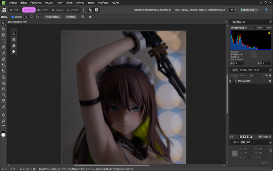Select the Rectangular Marquee tool
This screenshot has width=273, height=171.
[x=3, y=41]
